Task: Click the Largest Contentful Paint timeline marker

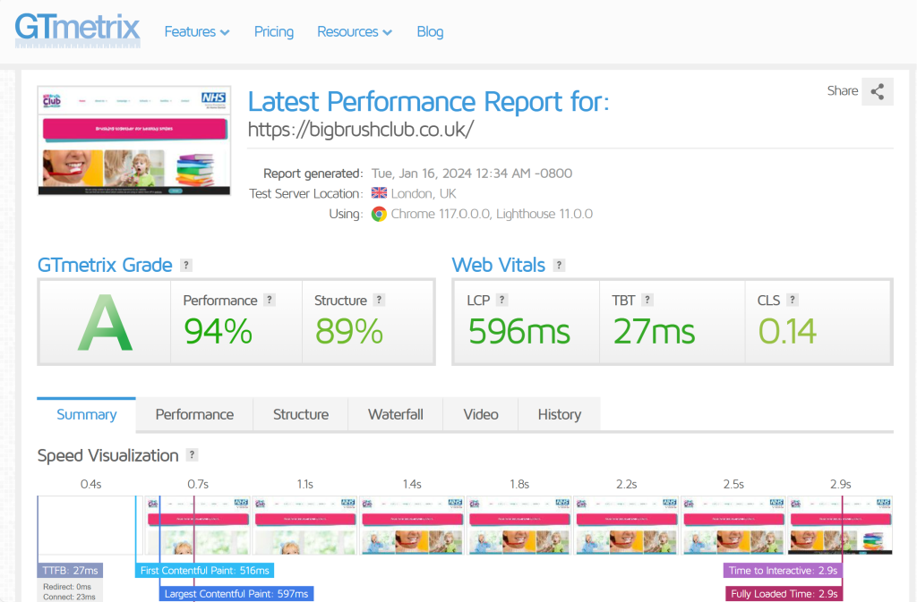Action: 237,593
